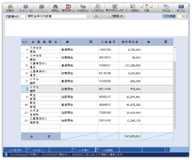Image resolution: width=192 pixels, height=160 pixels.
Task: Click the 印刷 printer icon in the toolbar
Action: click(x=10, y=8)
